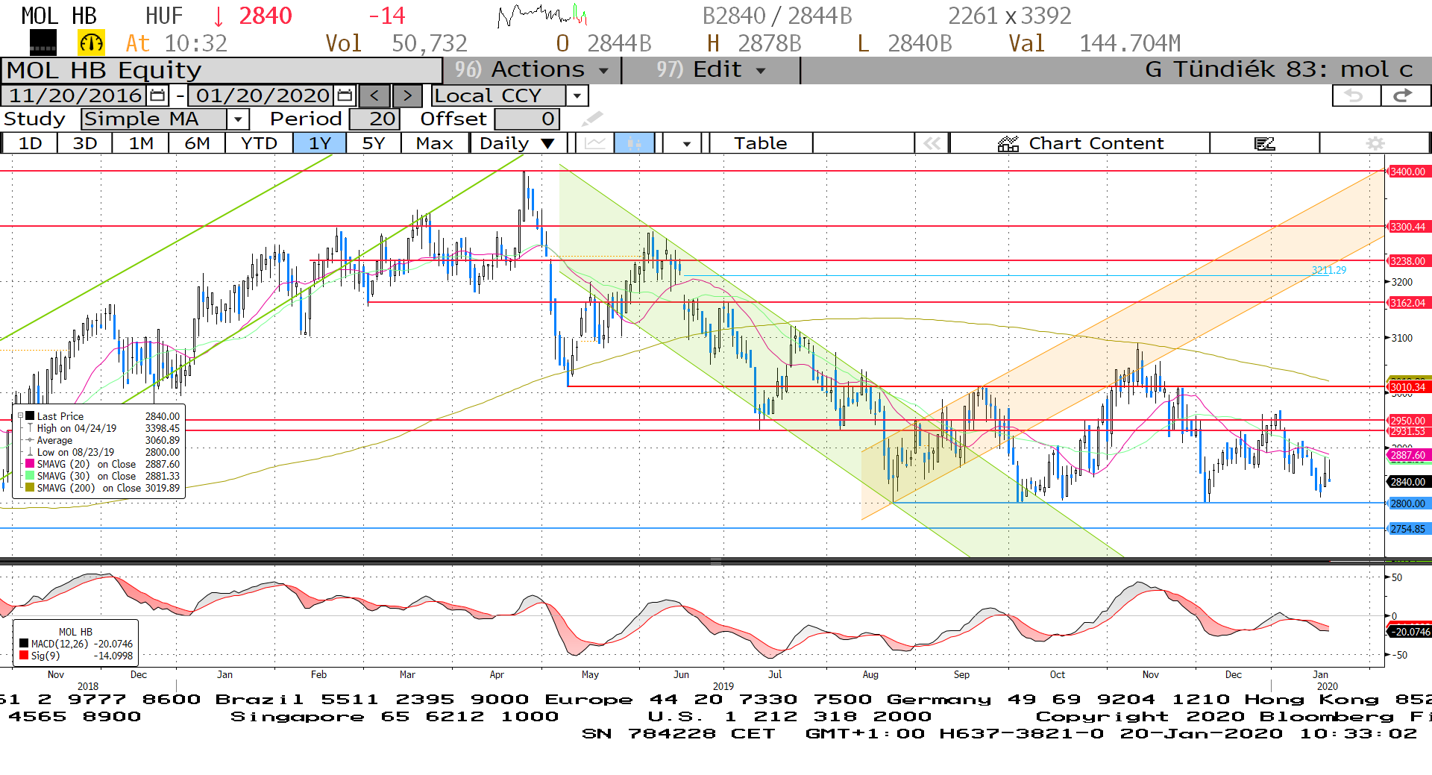
Task: Select the -20.0746 MACD axis label
Action: (x=1409, y=631)
